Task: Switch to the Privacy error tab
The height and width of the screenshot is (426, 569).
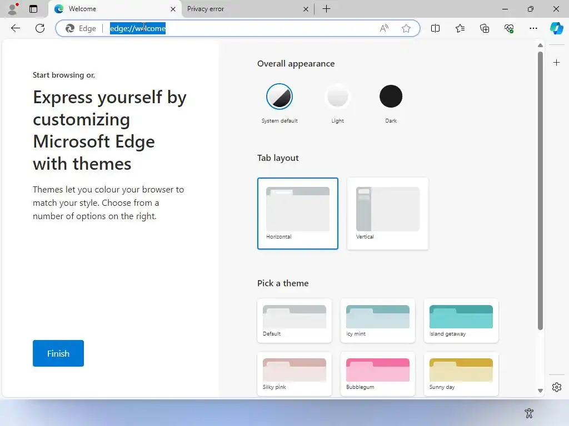Action: 247,9
